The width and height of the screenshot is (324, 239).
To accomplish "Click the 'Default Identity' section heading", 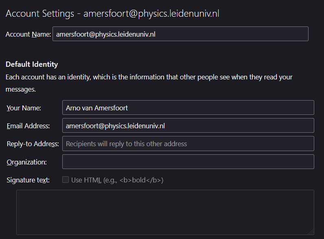I will pos(32,64).
